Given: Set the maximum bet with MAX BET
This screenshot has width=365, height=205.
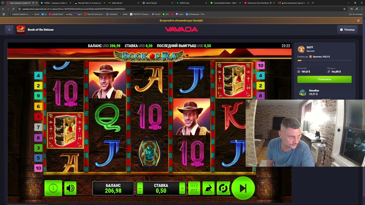Looking at the screenshot, I should 194,188.
